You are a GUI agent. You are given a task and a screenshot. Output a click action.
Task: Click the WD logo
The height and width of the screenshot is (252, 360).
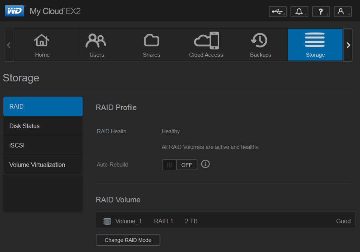click(14, 11)
